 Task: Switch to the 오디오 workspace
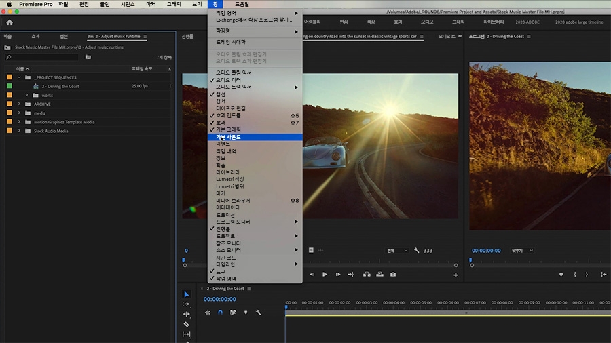(427, 22)
